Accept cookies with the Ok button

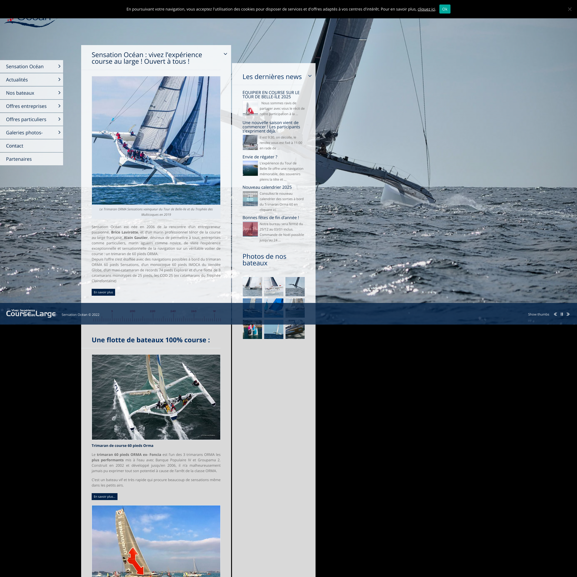445,9
